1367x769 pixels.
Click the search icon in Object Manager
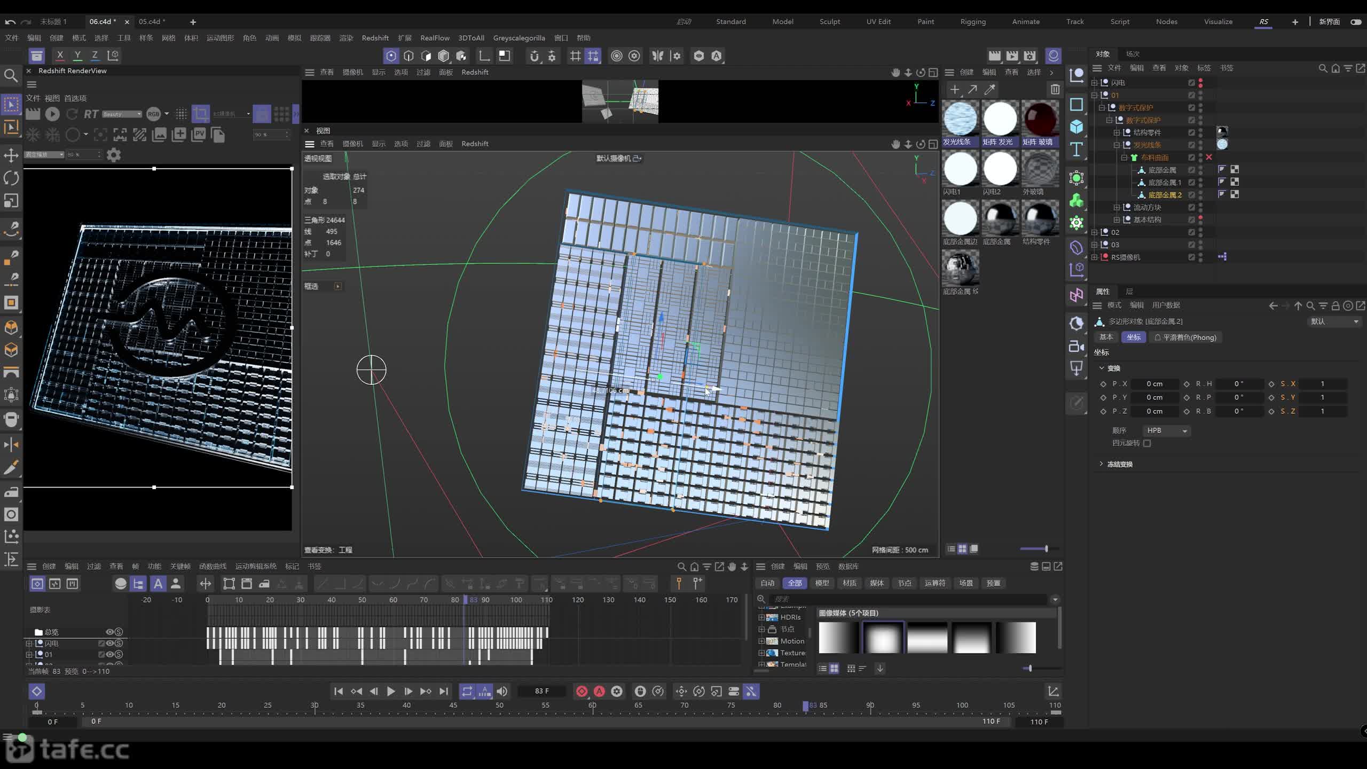click(x=1323, y=68)
